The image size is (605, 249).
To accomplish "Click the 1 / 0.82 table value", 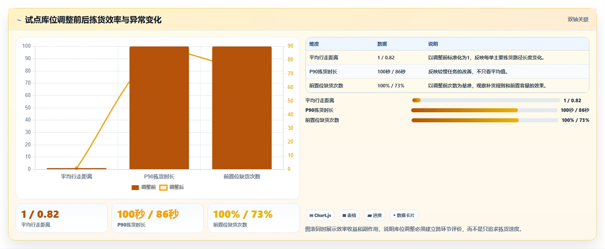I will (x=386, y=58).
